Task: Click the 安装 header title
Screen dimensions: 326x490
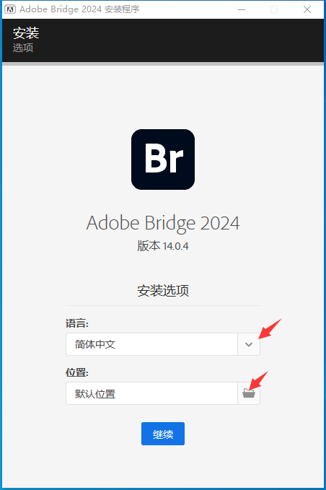Action: pyautogui.click(x=26, y=32)
